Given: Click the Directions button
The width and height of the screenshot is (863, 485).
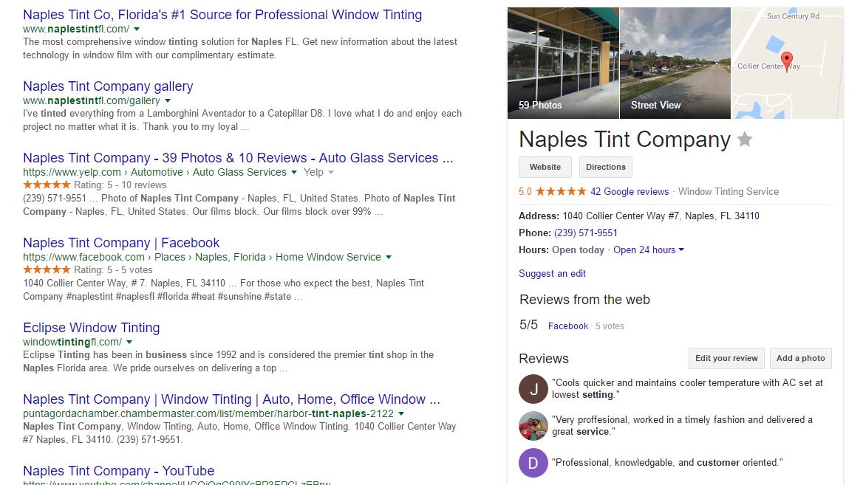Looking at the screenshot, I should [606, 167].
